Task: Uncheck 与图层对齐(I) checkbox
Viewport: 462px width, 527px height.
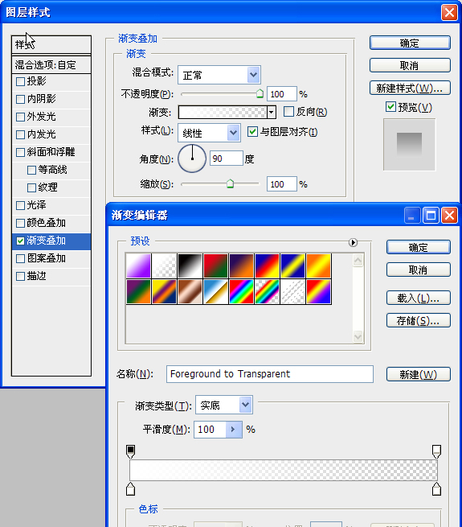Action: (x=252, y=131)
